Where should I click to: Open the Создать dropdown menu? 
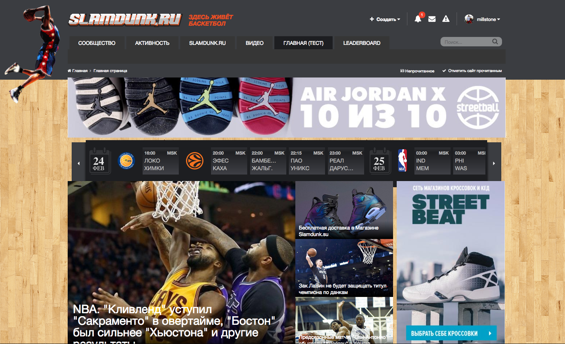pyautogui.click(x=385, y=19)
